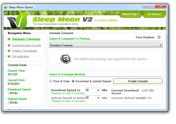Open Automatic Commands navigation link
176x124 pixels.
tap(26, 39)
